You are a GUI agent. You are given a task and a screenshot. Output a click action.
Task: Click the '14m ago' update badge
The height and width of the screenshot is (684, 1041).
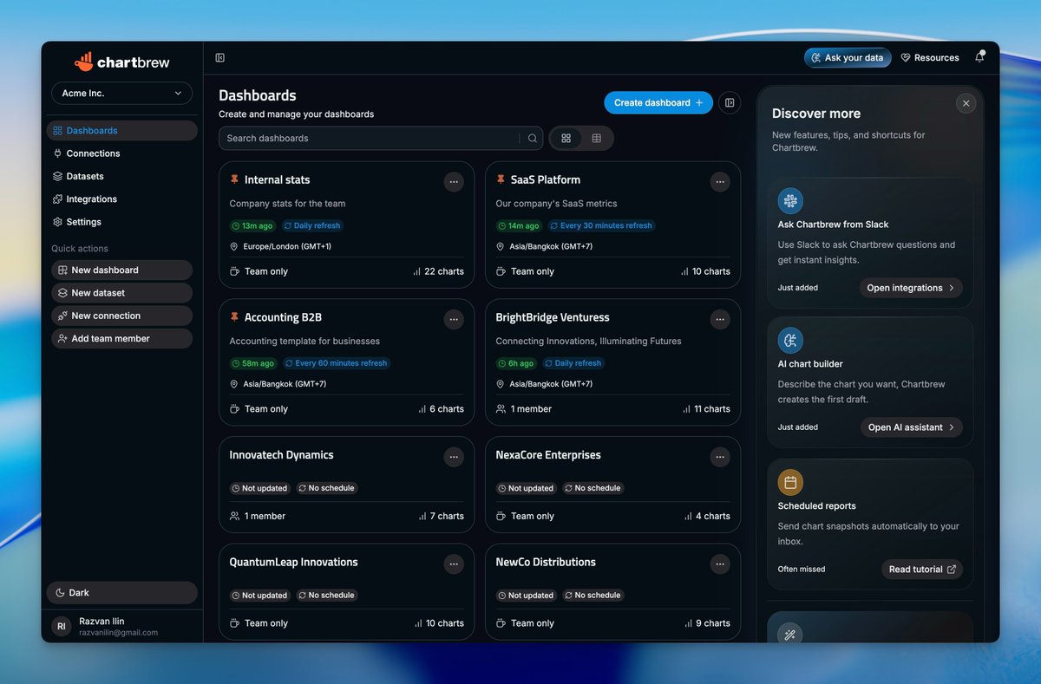pyautogui.click(x=520, y=225)
